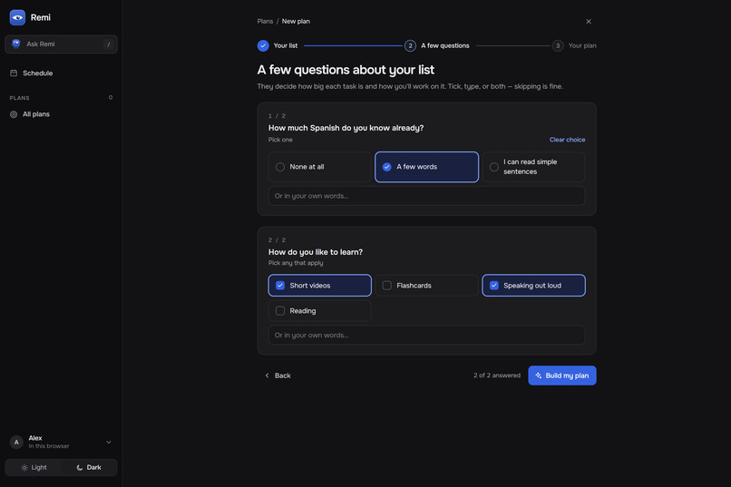Select step 2 A few questions
The image size is (731, 487).
coord(437,45)
